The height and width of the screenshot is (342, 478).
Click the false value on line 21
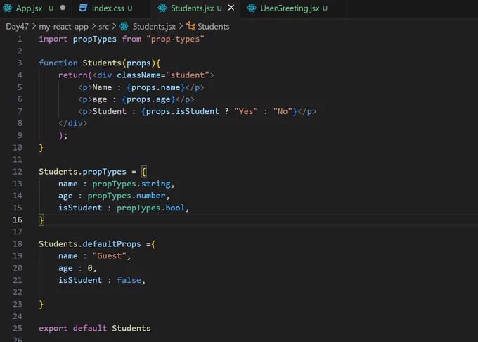pos(129,280)
